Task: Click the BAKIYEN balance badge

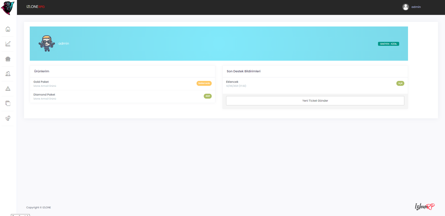Action: [388, 44]
